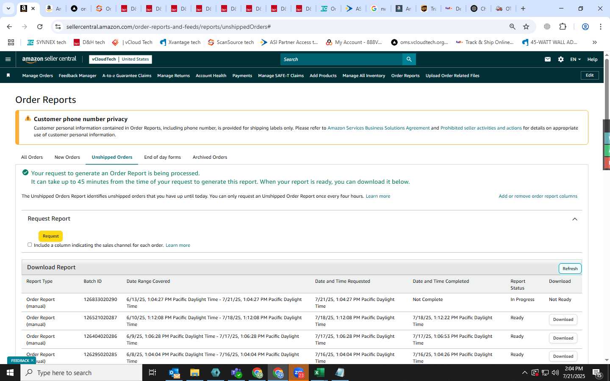Open the ScanSource tech bookmark
The image size is (610, 381).
(231, 42)
